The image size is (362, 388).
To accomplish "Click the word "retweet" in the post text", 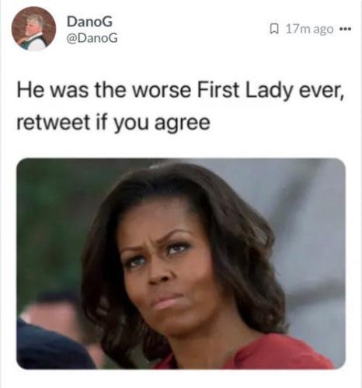I will point(53,122).
